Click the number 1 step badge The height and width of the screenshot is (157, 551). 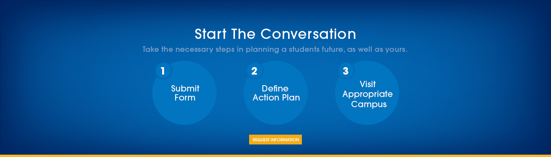point(163,71)
